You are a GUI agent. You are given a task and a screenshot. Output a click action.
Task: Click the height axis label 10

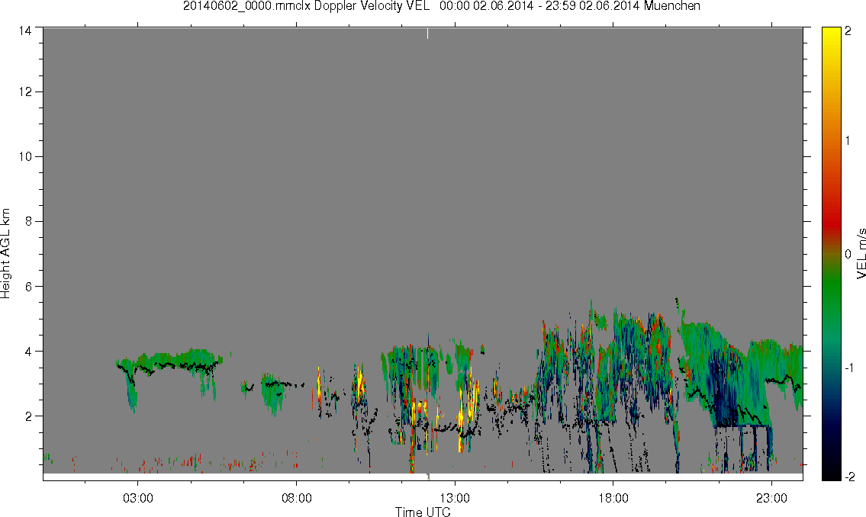(24, 156)
